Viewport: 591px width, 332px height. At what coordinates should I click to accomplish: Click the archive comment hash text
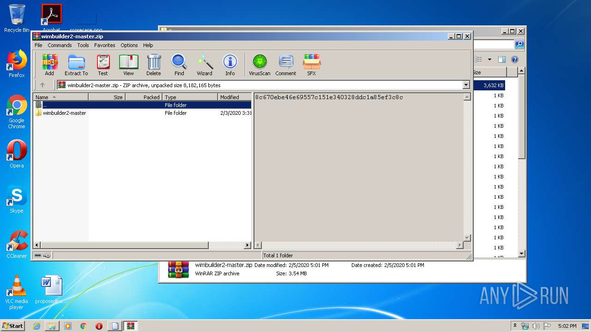point(329,97)
